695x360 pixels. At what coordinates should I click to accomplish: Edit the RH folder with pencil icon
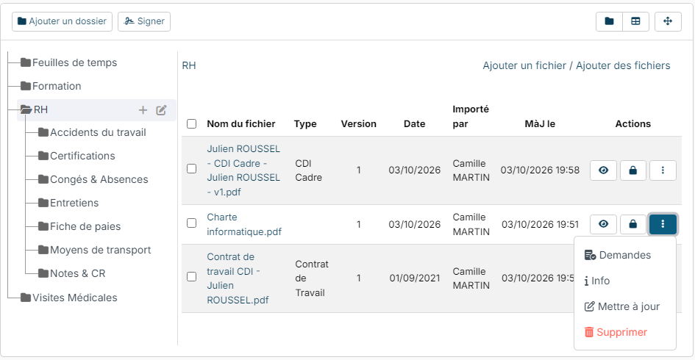[161, 109]
